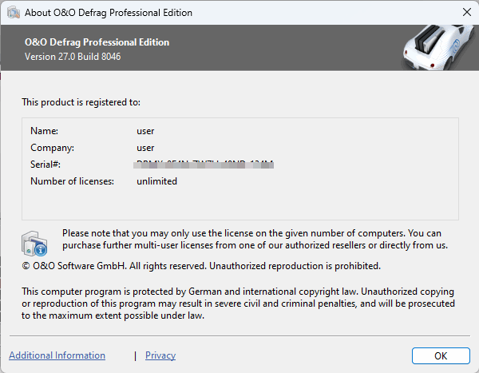479x373 pixels.
Task: Click the O&O Software GmbH copyright line
Action: tap(201, 265)
